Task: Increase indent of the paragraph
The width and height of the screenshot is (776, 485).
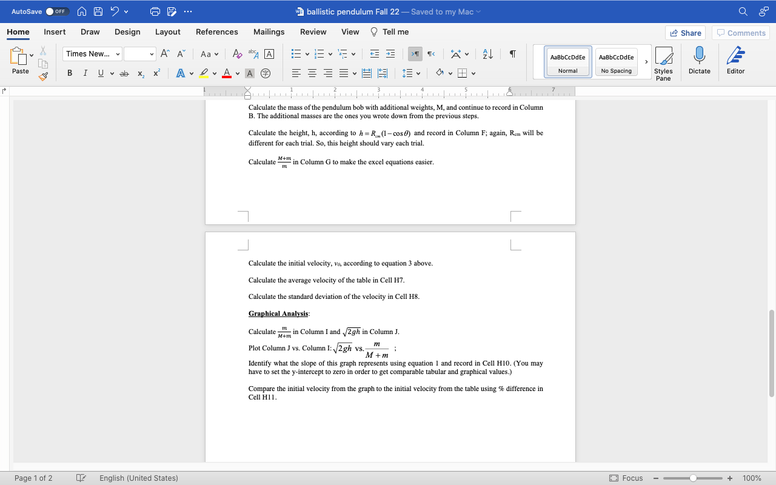Action: [390, 54]
